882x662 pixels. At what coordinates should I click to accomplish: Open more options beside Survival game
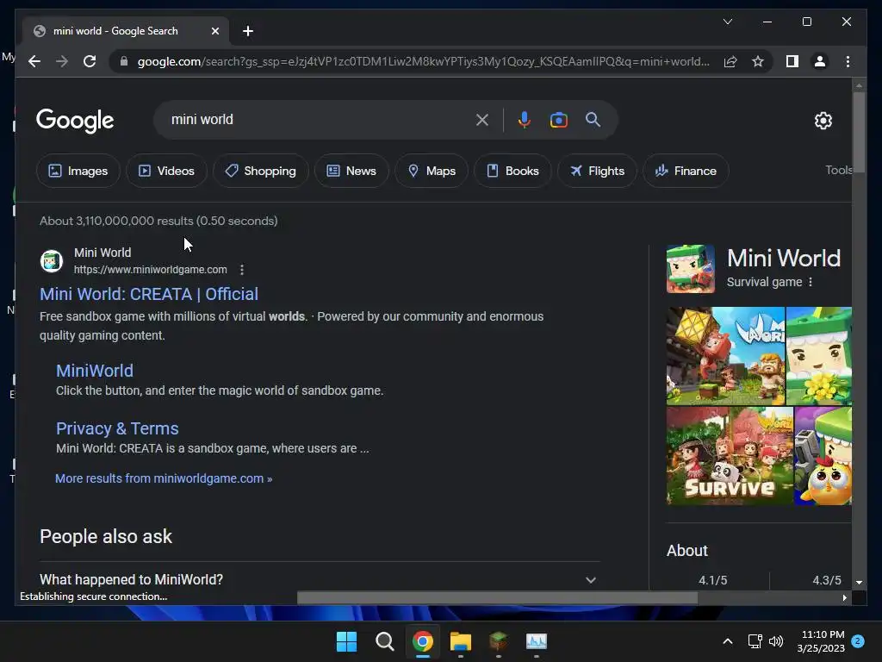pyautogui.click(x=810, y=282)
